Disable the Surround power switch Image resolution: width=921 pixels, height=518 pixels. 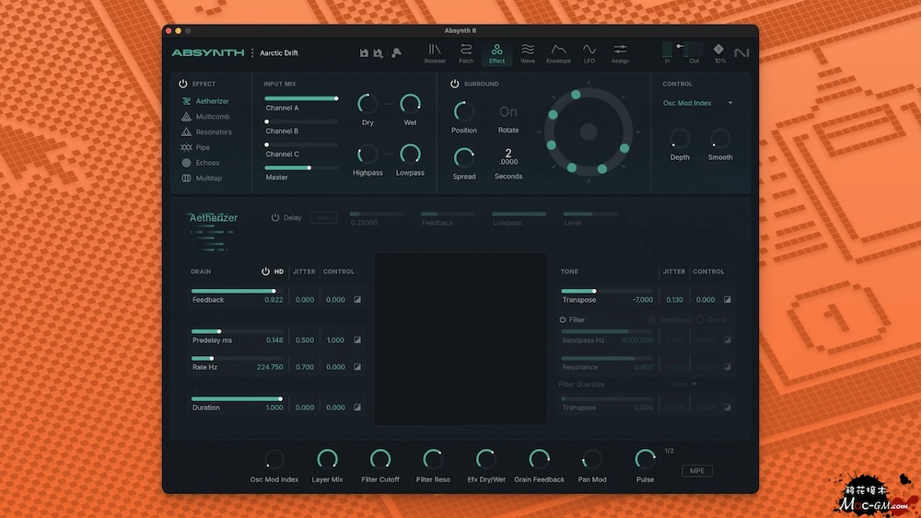[x=454, y=84]
